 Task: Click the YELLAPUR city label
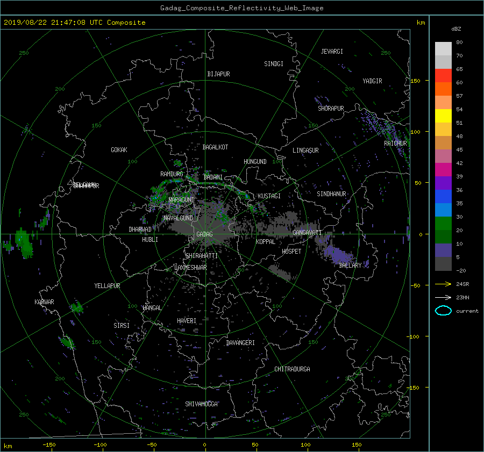107,286
